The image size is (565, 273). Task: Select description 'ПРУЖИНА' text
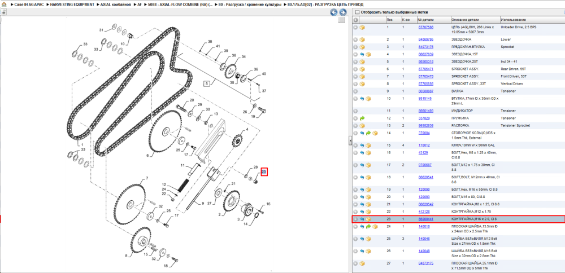[x=459, y=118]
